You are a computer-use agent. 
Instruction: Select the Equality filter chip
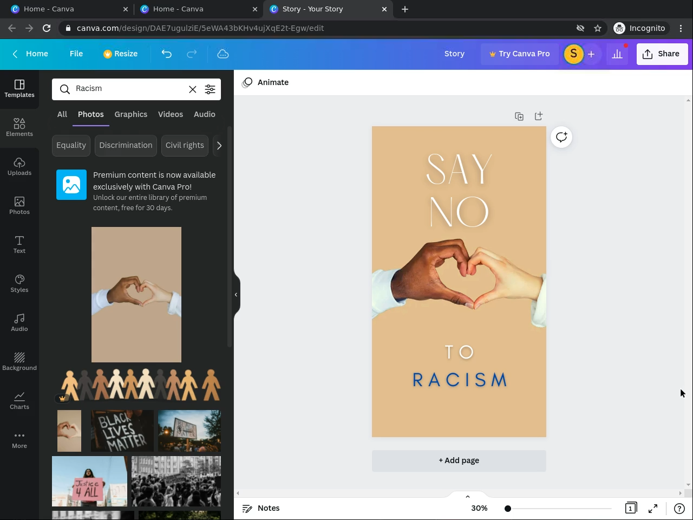pyautogui.click(x=71, y=145)
